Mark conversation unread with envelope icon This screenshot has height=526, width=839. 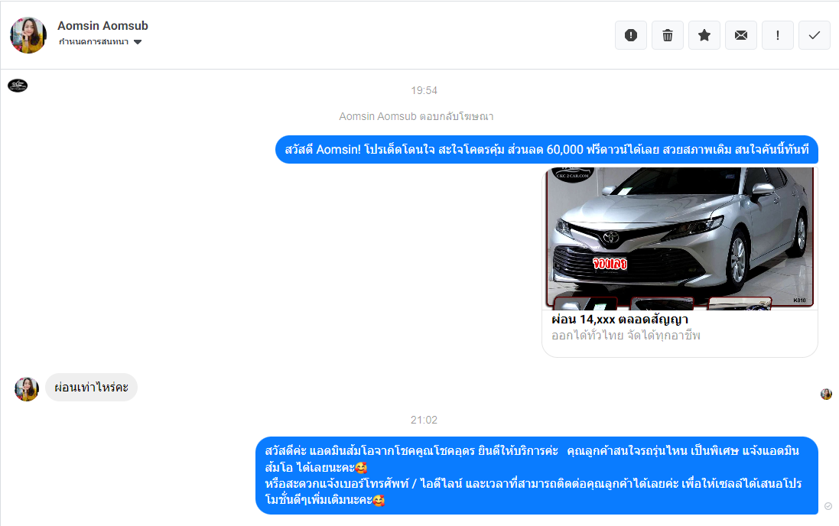click(741, 35)
